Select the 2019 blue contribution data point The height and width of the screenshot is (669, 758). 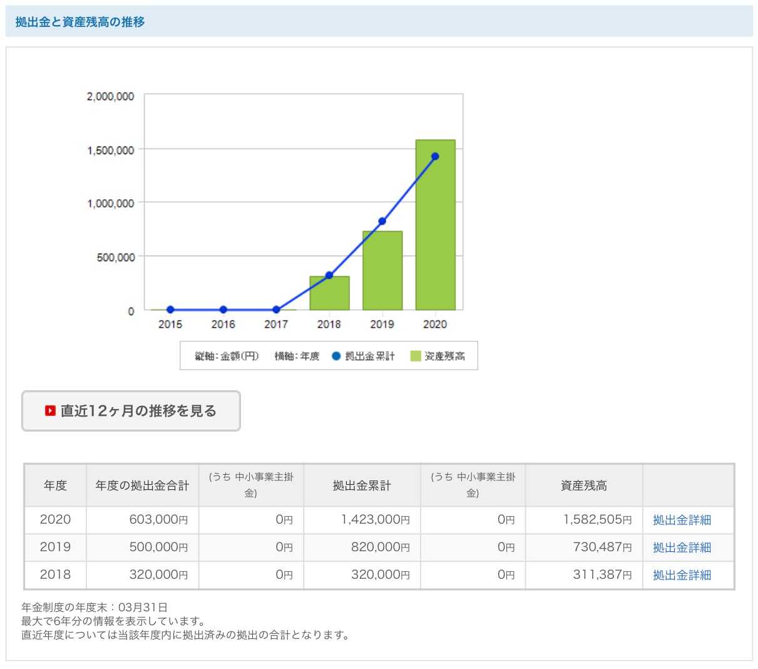pos(382,221)
